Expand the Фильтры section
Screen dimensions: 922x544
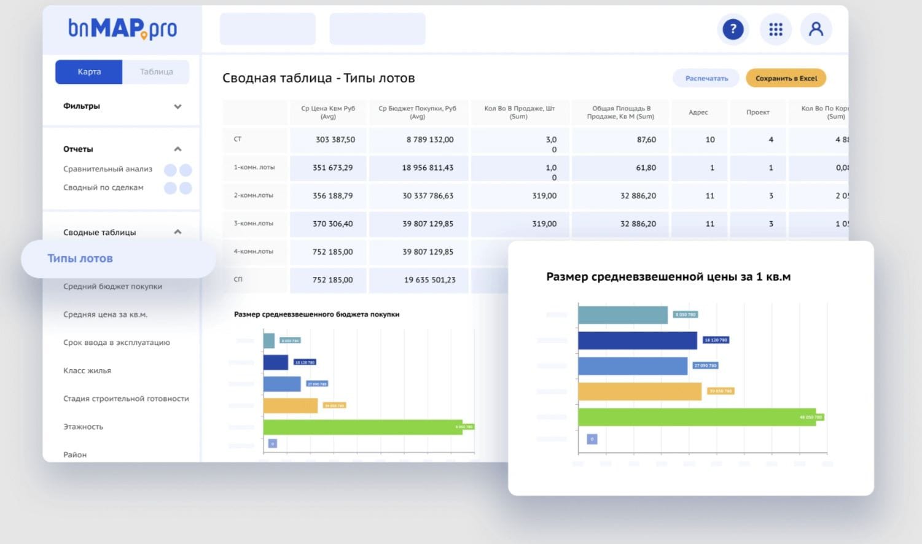[178, 106]
